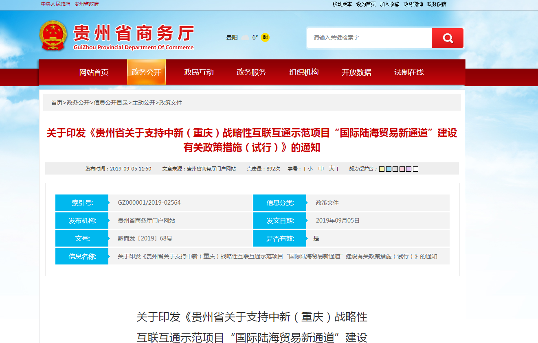Click the 政务微博 top link
This screenshot has width=538, height=343.
pyautogui.click(x=413, y=4)
